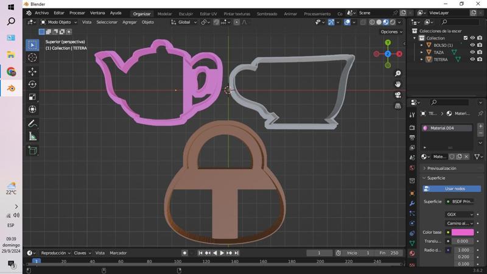Open Modifiers wrench properties tab

click(x=412, y=203)
